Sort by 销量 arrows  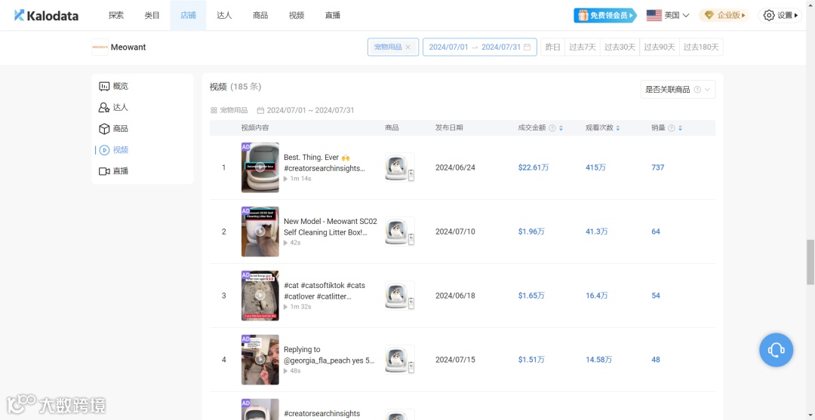pos(680,128)
